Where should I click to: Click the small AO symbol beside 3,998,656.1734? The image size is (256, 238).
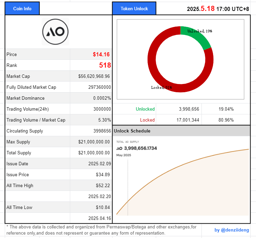pos(119,148)
